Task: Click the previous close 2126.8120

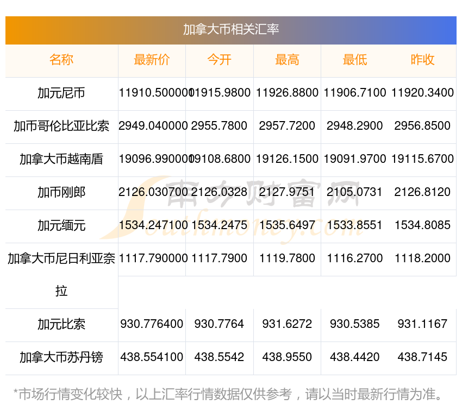Action: pos(422,192)
